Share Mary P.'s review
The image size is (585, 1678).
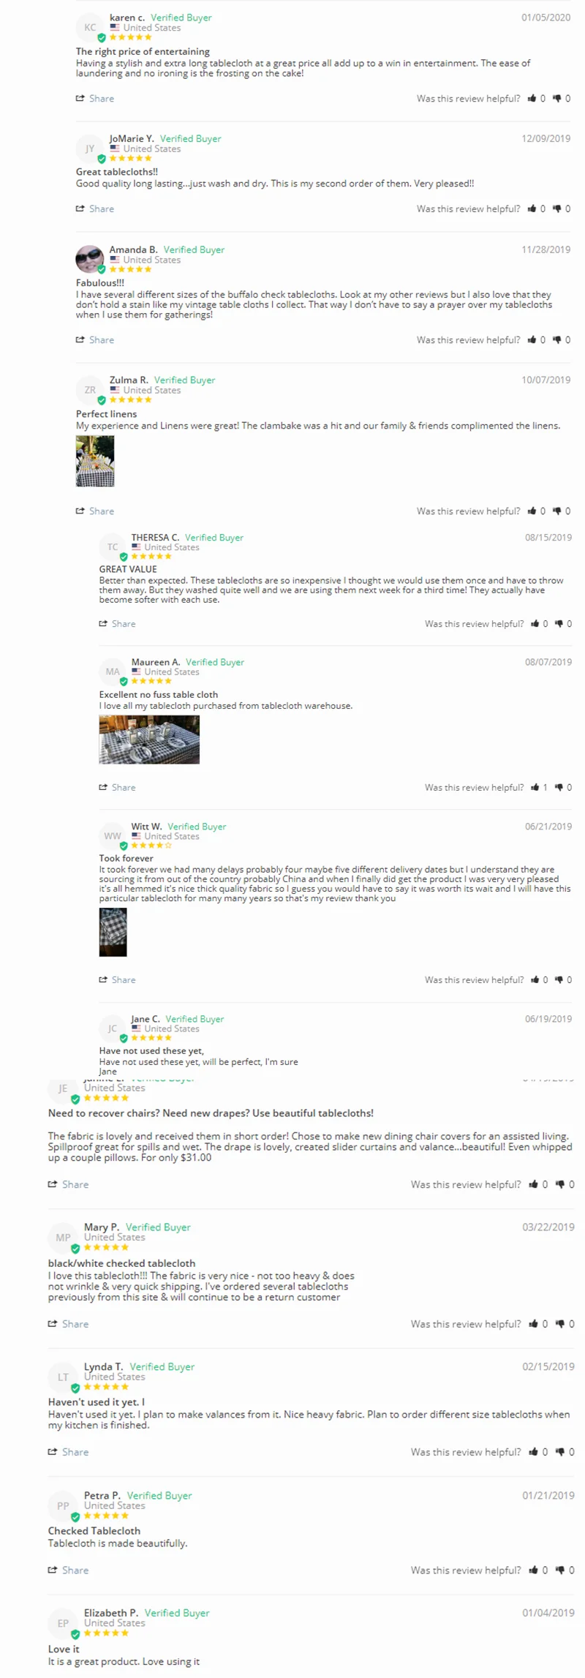(68, 1324)
